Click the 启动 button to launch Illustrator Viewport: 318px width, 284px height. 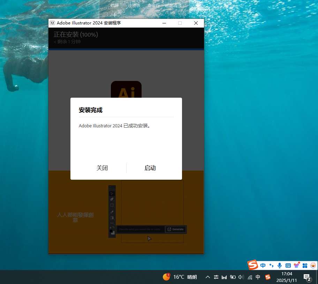pos(150,168)
